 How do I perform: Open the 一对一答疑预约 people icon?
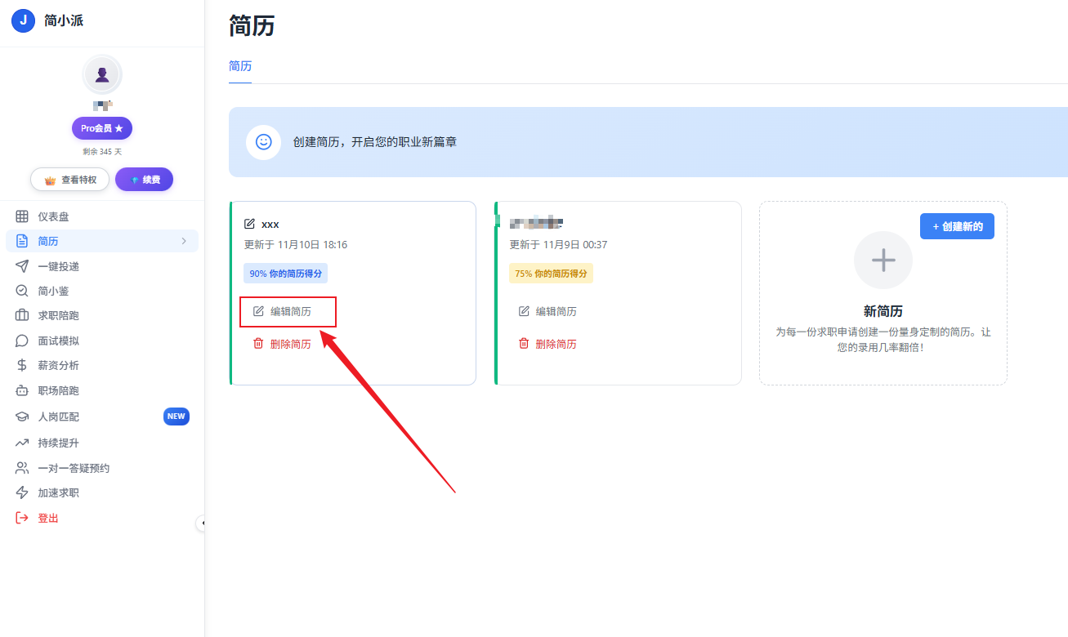point(23,467)
